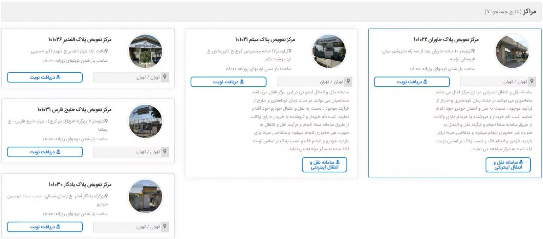Select the 'مرکز تعویض پلاک یادگار ۱۰۱۰۳۰' title
Viewport: 543px width, 239px height.
point(80,184)
